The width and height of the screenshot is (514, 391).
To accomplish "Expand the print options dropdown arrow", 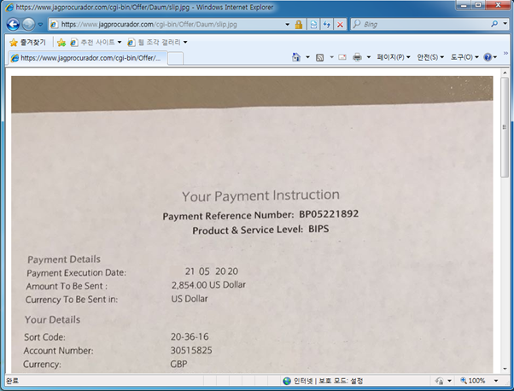I will [x=369, y=57].
